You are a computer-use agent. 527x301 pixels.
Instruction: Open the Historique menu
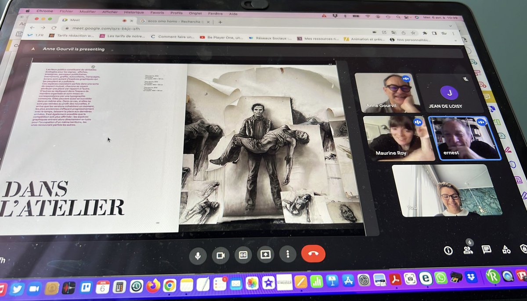134,13
